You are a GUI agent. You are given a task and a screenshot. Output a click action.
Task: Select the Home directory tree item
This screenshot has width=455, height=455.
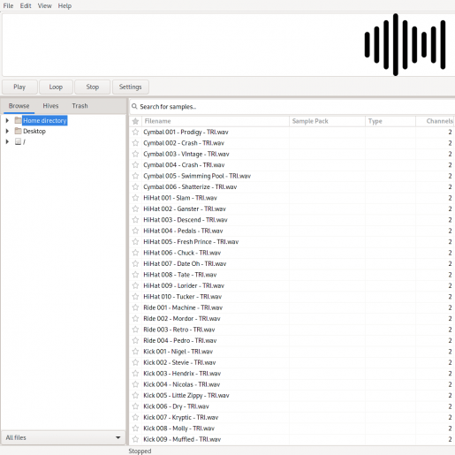pyautogui.click(x=45, y=120)
